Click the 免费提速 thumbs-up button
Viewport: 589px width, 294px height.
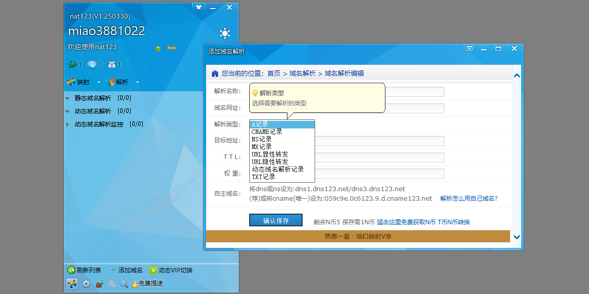[x=147, y=283]
